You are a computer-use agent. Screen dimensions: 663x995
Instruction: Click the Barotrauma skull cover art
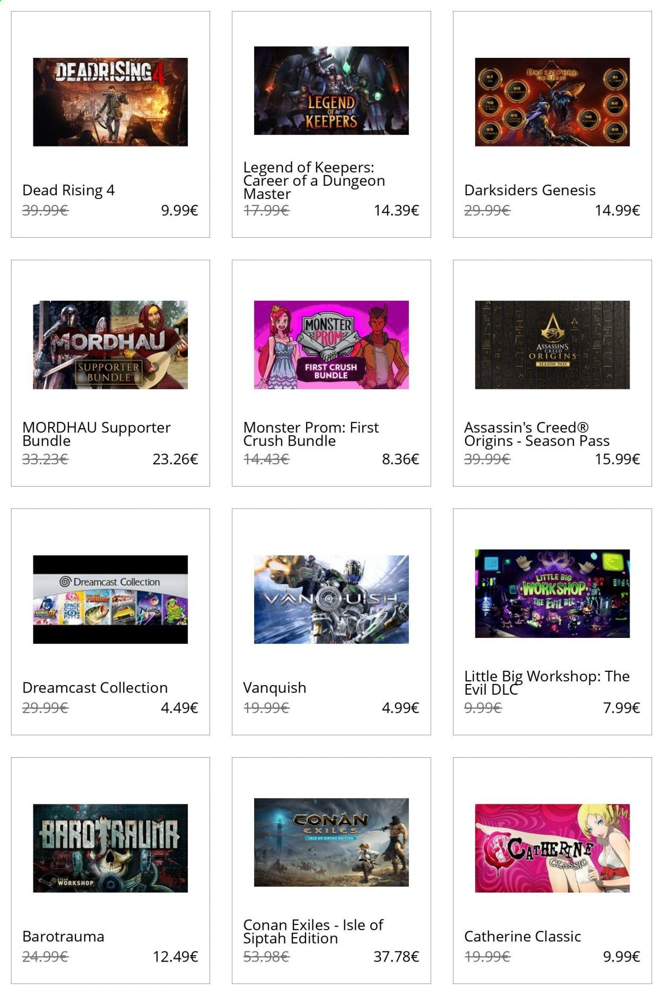pos(110,848)
